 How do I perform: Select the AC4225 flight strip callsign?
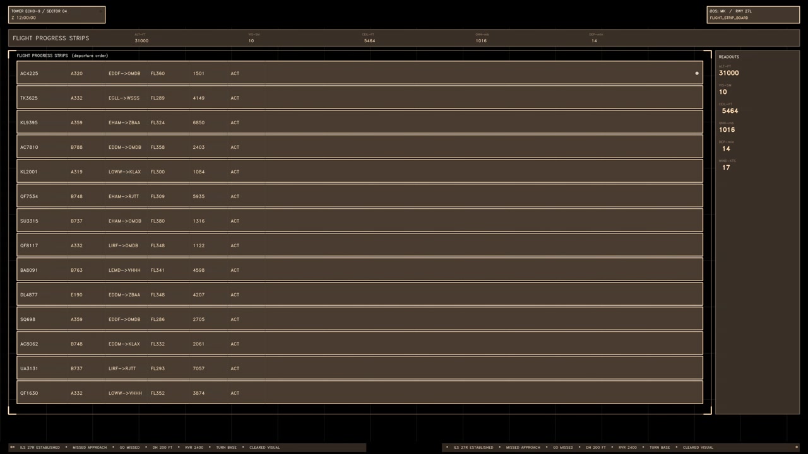click(29, 74)
